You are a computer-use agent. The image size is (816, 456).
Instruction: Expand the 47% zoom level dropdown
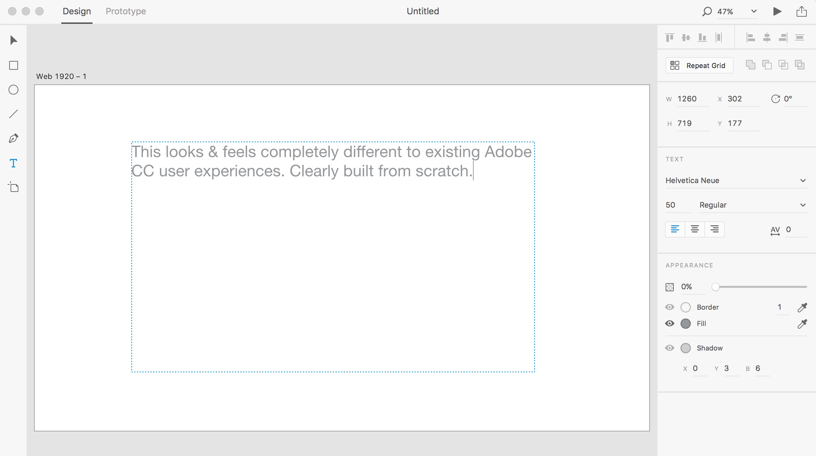(754, 11)
